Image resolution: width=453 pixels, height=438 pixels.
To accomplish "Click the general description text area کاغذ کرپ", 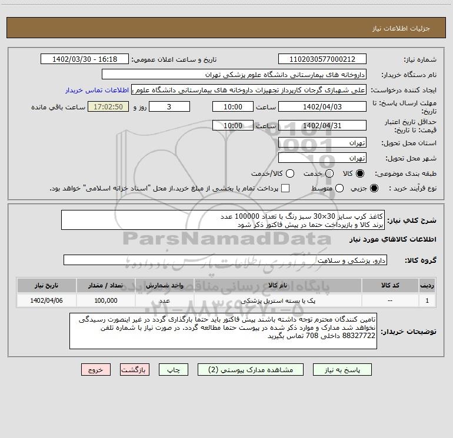I will click(x=223, y=220).
